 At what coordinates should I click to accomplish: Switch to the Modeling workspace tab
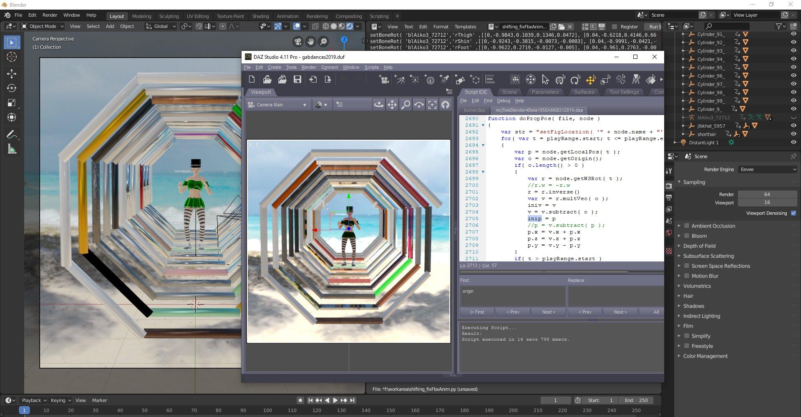point(141,16)
